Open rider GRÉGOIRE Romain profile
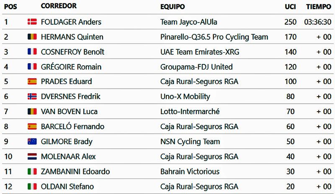Image resolution: width=335 pixels, height=194 pixels. pos(71,67)
